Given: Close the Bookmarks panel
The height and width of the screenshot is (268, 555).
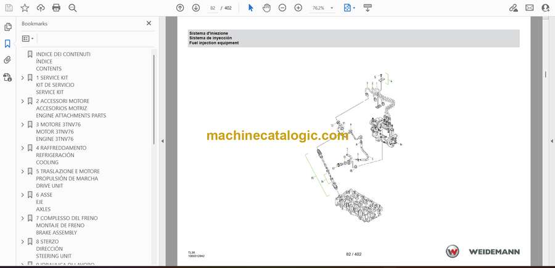Looking at the screenshot, I should click(x=149, y=23).
